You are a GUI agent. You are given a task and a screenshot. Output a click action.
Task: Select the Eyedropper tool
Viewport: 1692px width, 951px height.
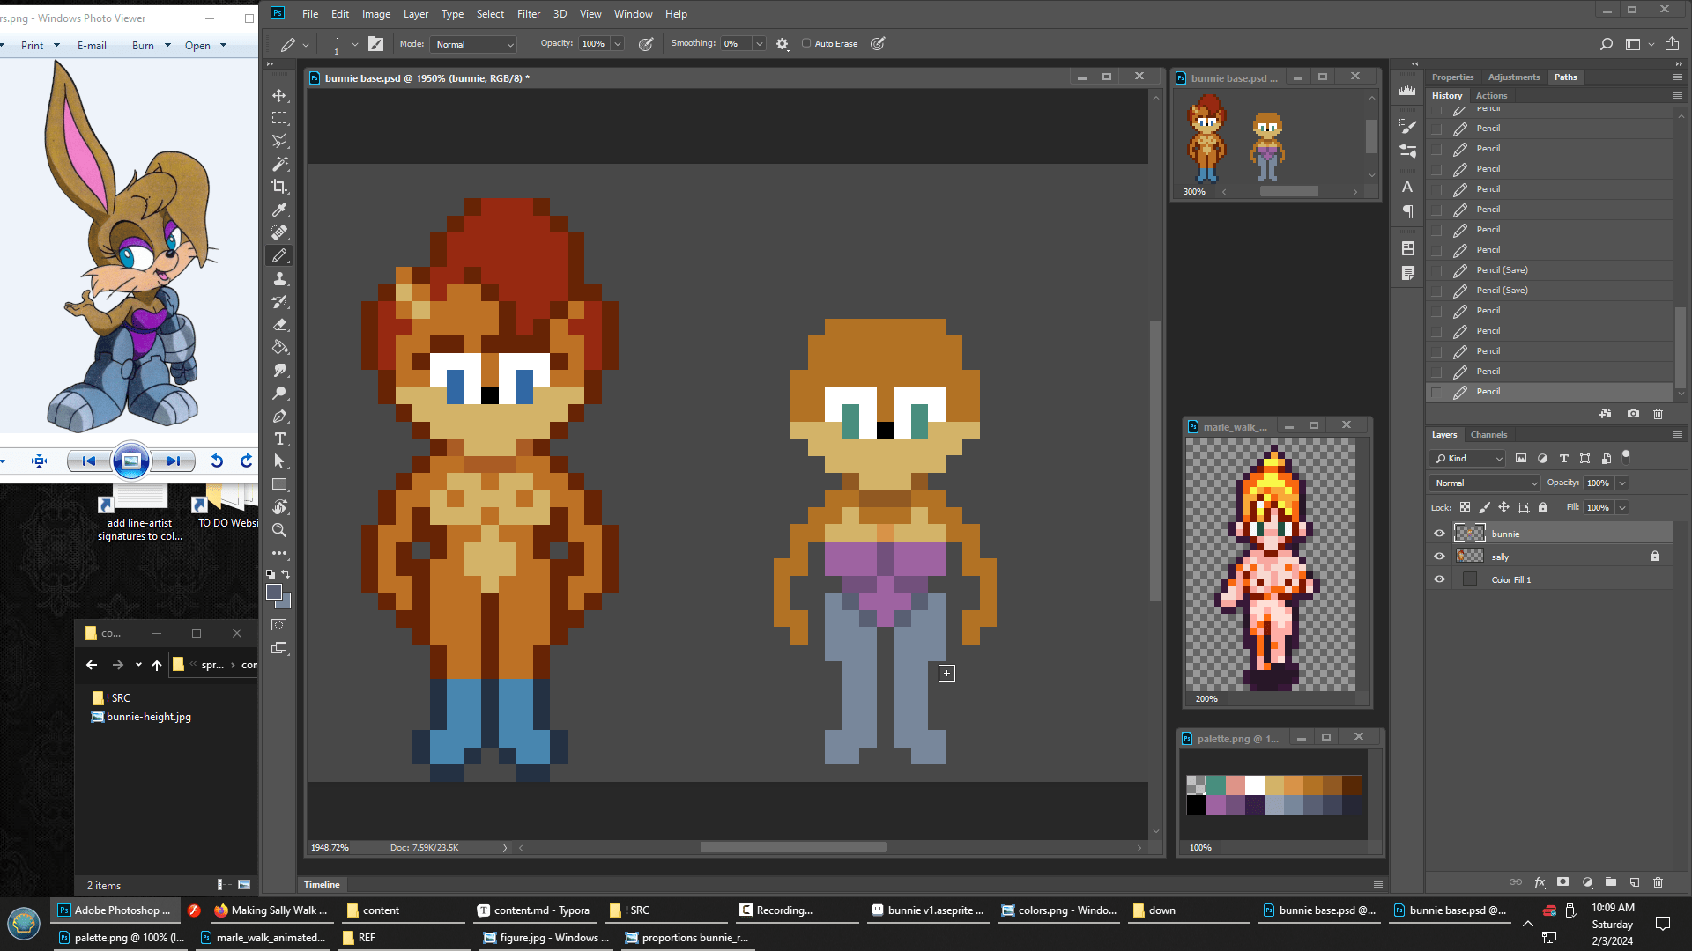click(279, 210)
